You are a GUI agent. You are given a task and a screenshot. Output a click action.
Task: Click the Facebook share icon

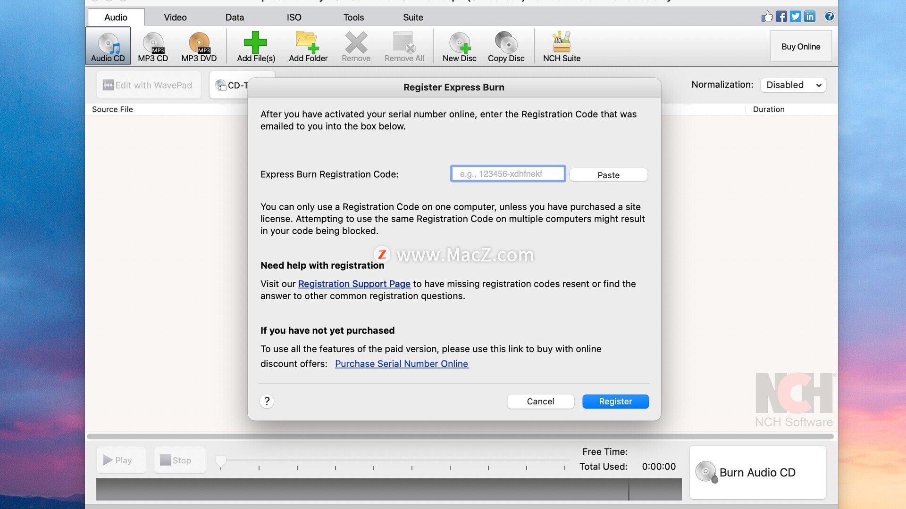781,16
